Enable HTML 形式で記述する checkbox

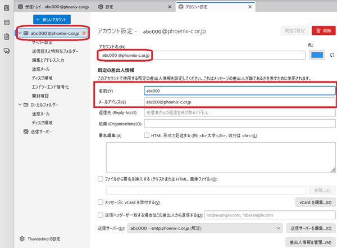(x=147, y=136)
